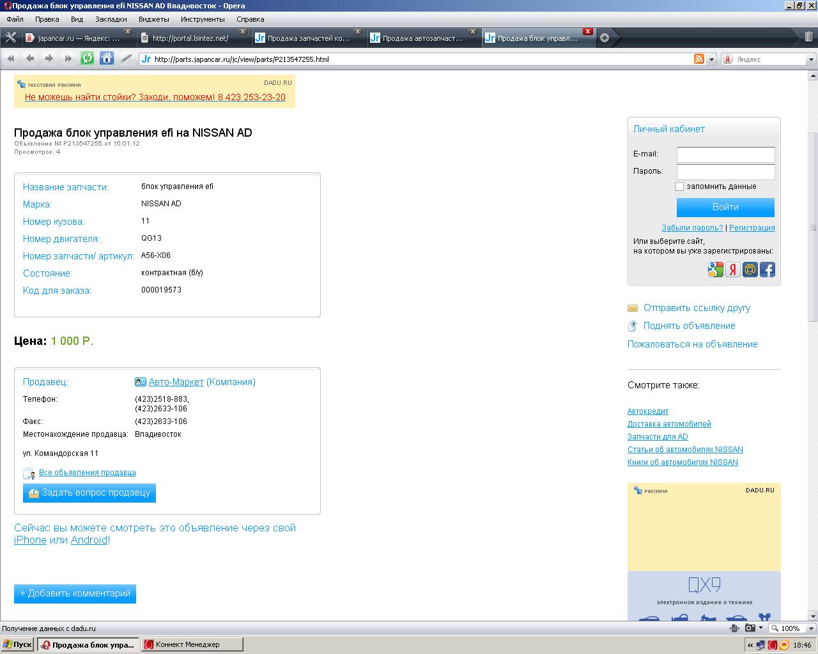Viewport: 818px width, 654px height.
Task: Click the Reload page toolbar icon
Action: click(88, 59)
